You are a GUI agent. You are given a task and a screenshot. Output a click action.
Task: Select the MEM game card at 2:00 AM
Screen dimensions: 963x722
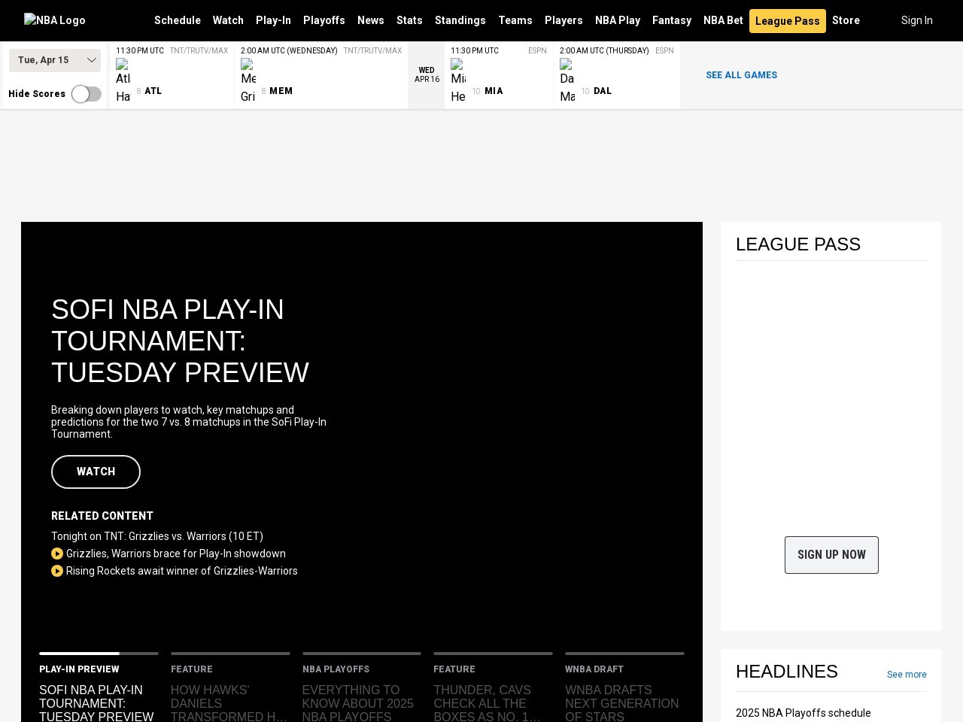coord(321,75)
